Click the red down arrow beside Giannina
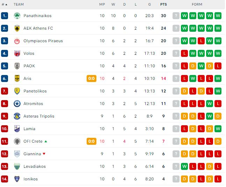The image size is (226, 187). coord(44,154)
